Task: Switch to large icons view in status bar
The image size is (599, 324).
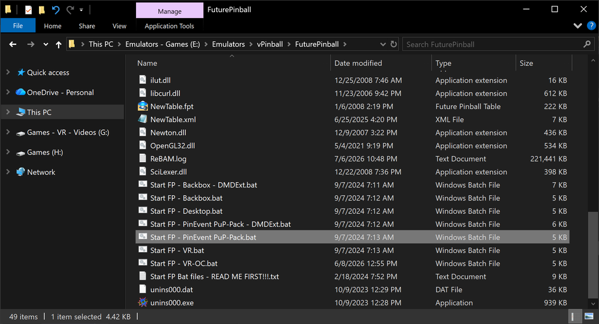Action: pos(589,316)
